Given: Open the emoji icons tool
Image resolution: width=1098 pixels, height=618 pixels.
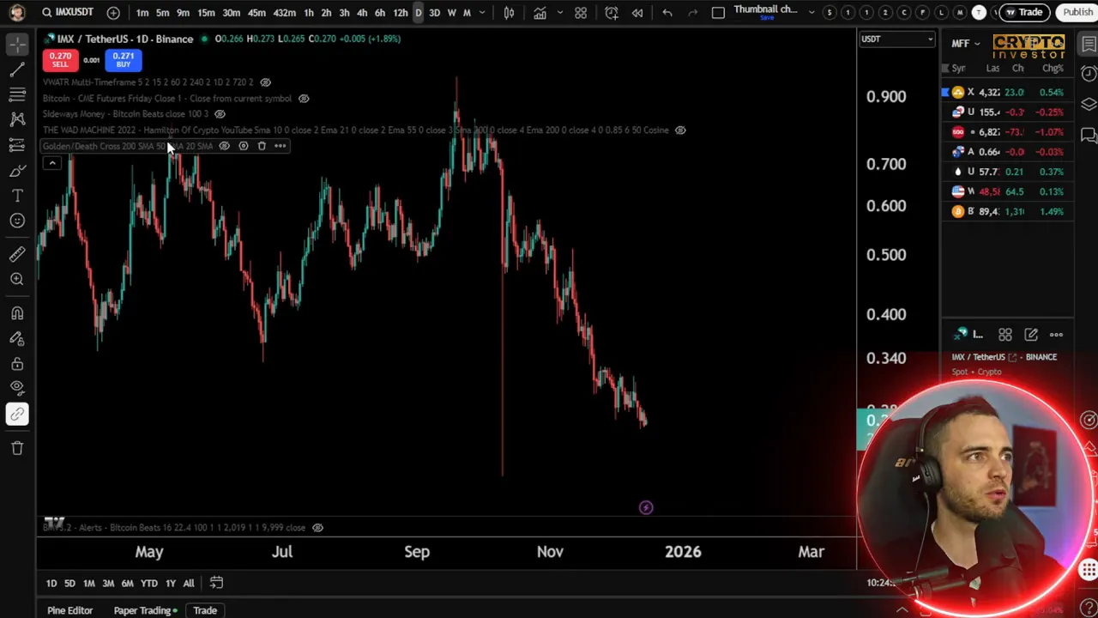Looking at the screenshot, I should [17, 221].
